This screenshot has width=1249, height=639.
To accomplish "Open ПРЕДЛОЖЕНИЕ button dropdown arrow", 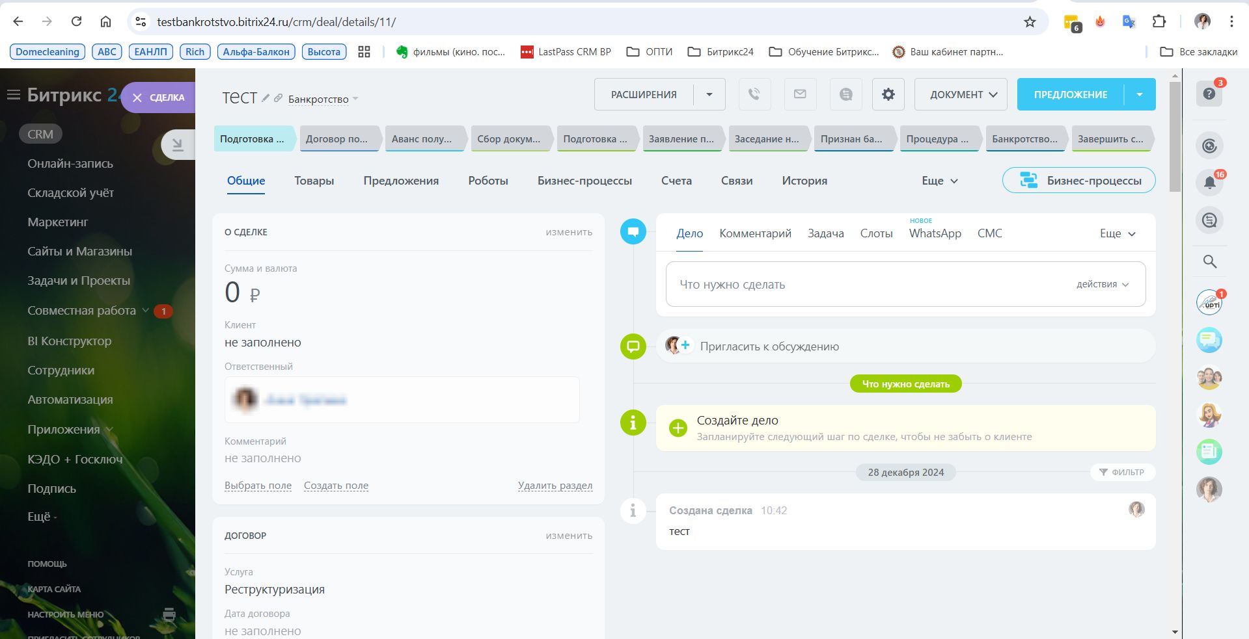I will [1140, 94].
